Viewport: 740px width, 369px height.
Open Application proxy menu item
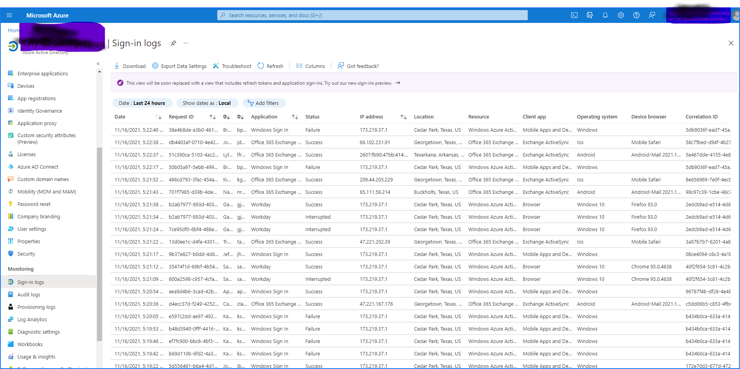click(x=37, y=123)
